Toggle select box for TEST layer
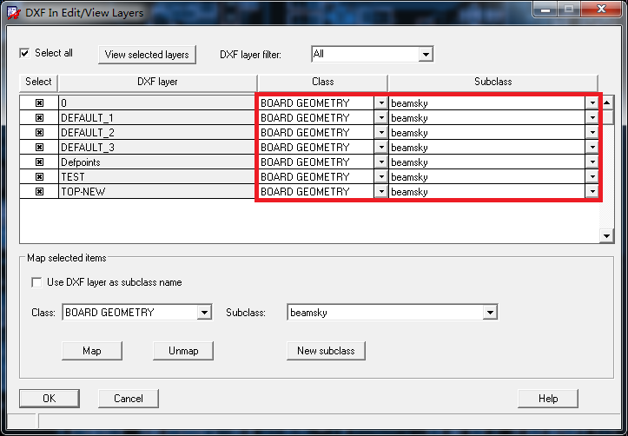The width and height of the screenshot is (628, 436). [39, 176]
